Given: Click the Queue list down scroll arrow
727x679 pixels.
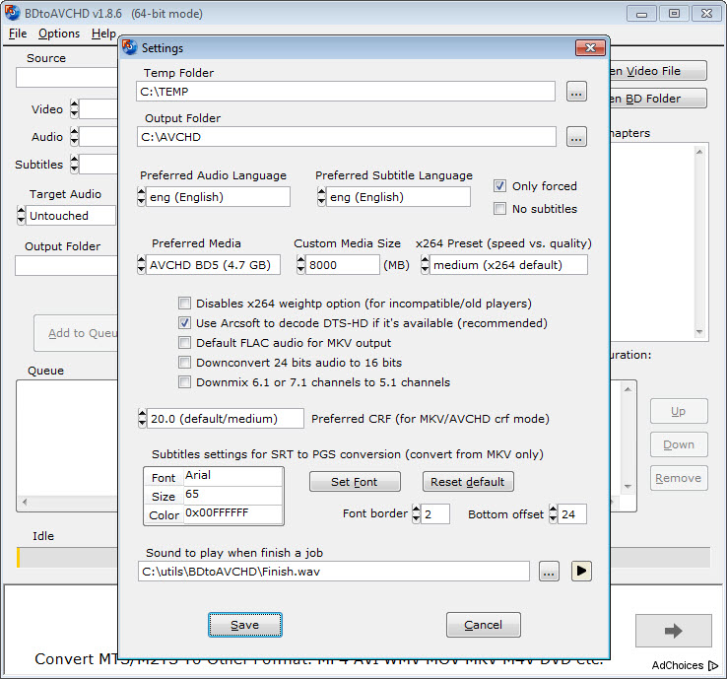Looking at the screenshot, I should point(628,486).
